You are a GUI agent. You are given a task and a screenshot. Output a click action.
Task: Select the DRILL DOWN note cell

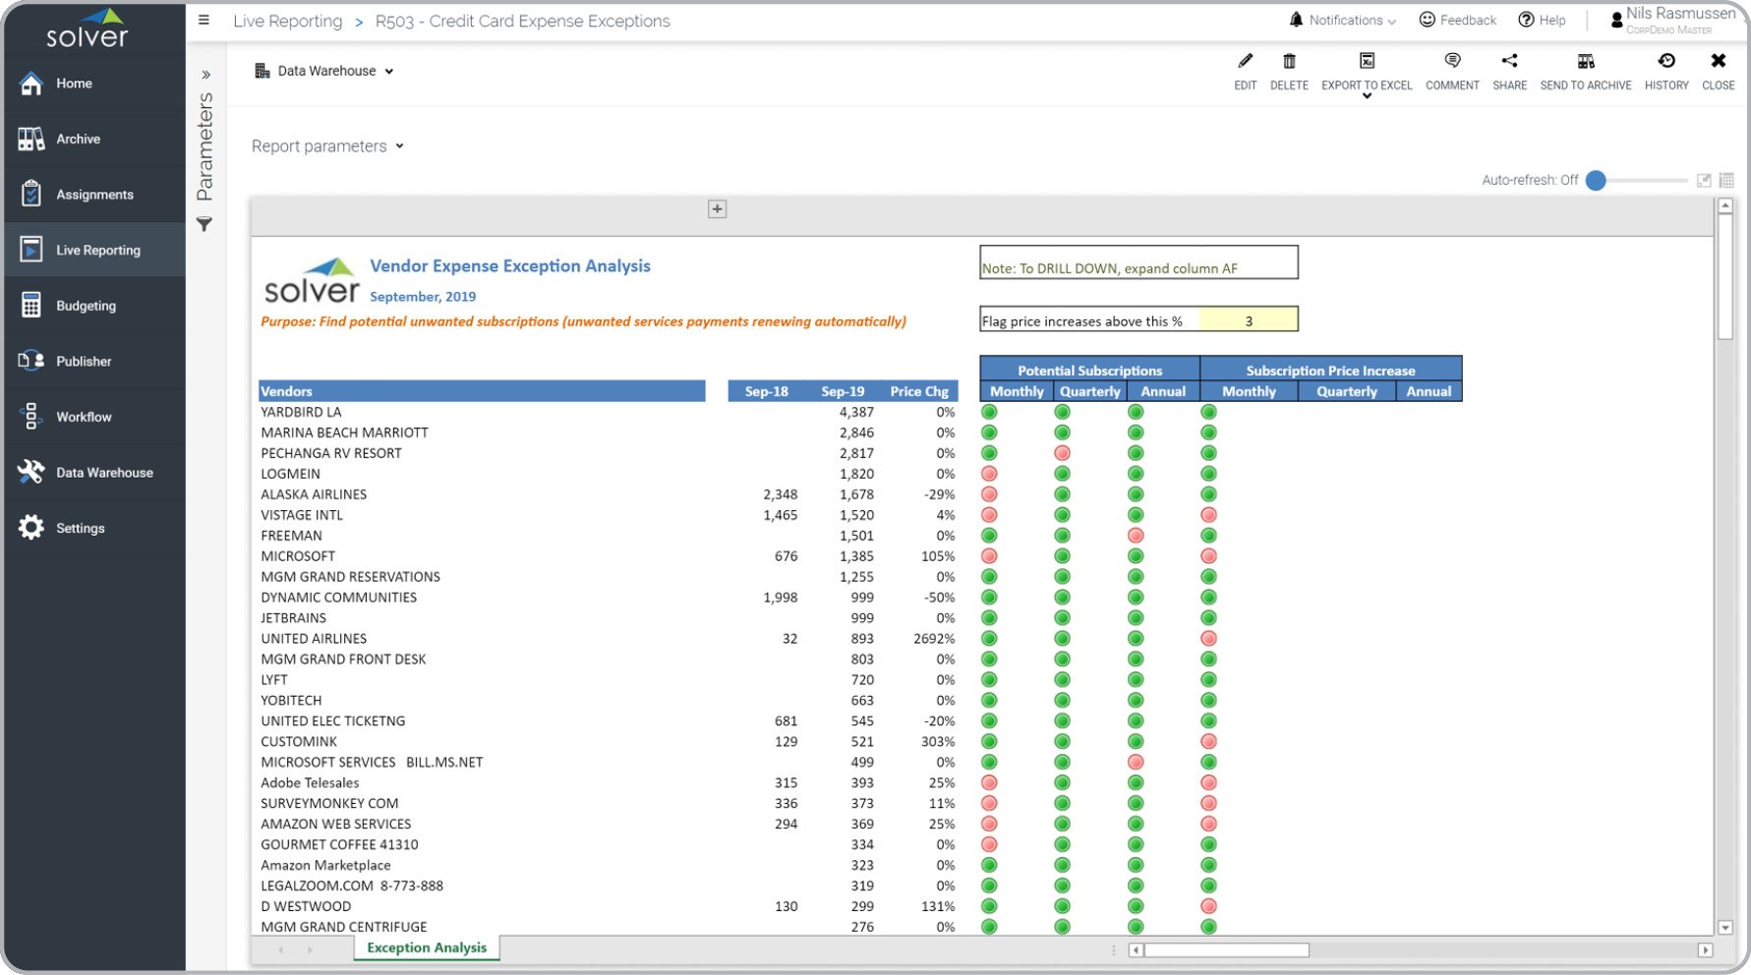(x=1138, y=262)
